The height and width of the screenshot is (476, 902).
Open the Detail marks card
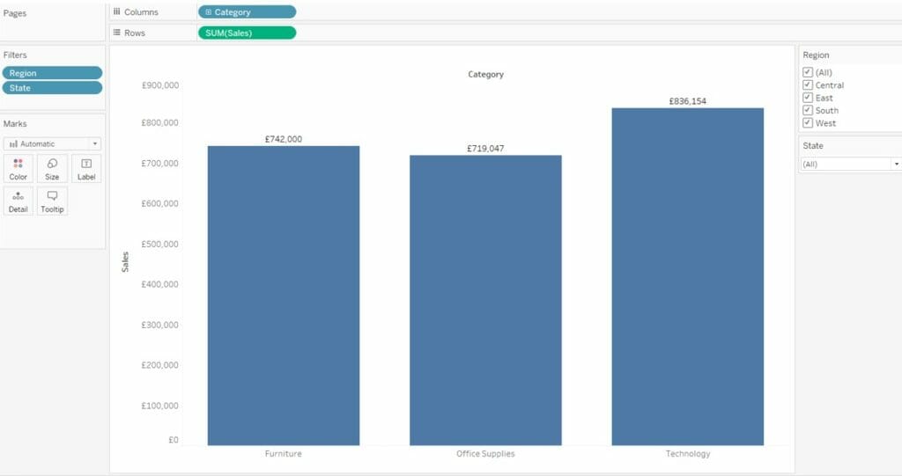tap(18, 201)
